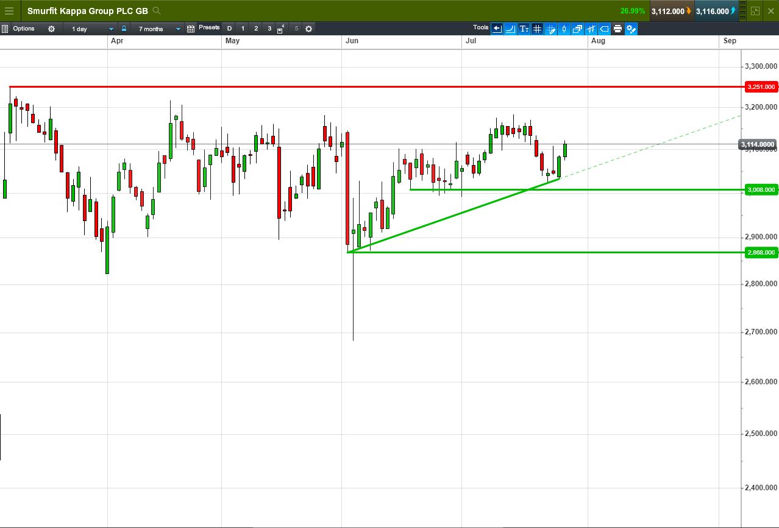
Task: Open the drawing tools settings gear
Action: point(631,29)
